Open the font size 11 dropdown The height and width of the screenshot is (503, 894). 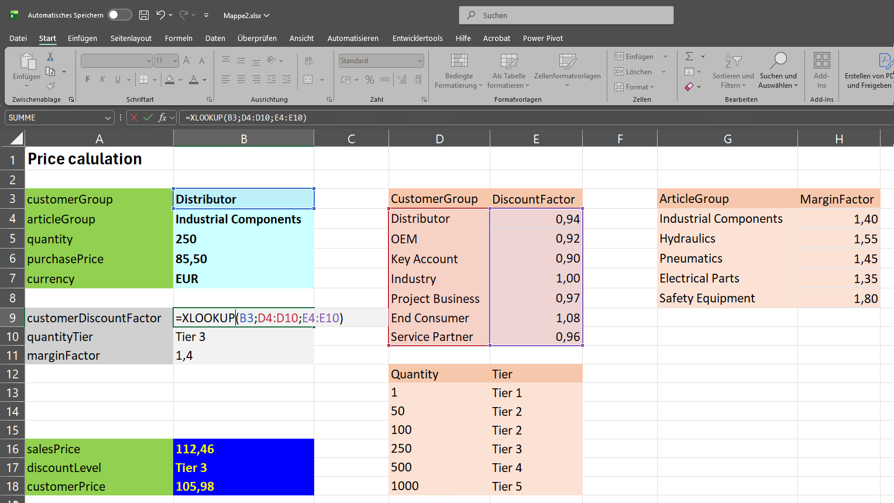point(175,61)
